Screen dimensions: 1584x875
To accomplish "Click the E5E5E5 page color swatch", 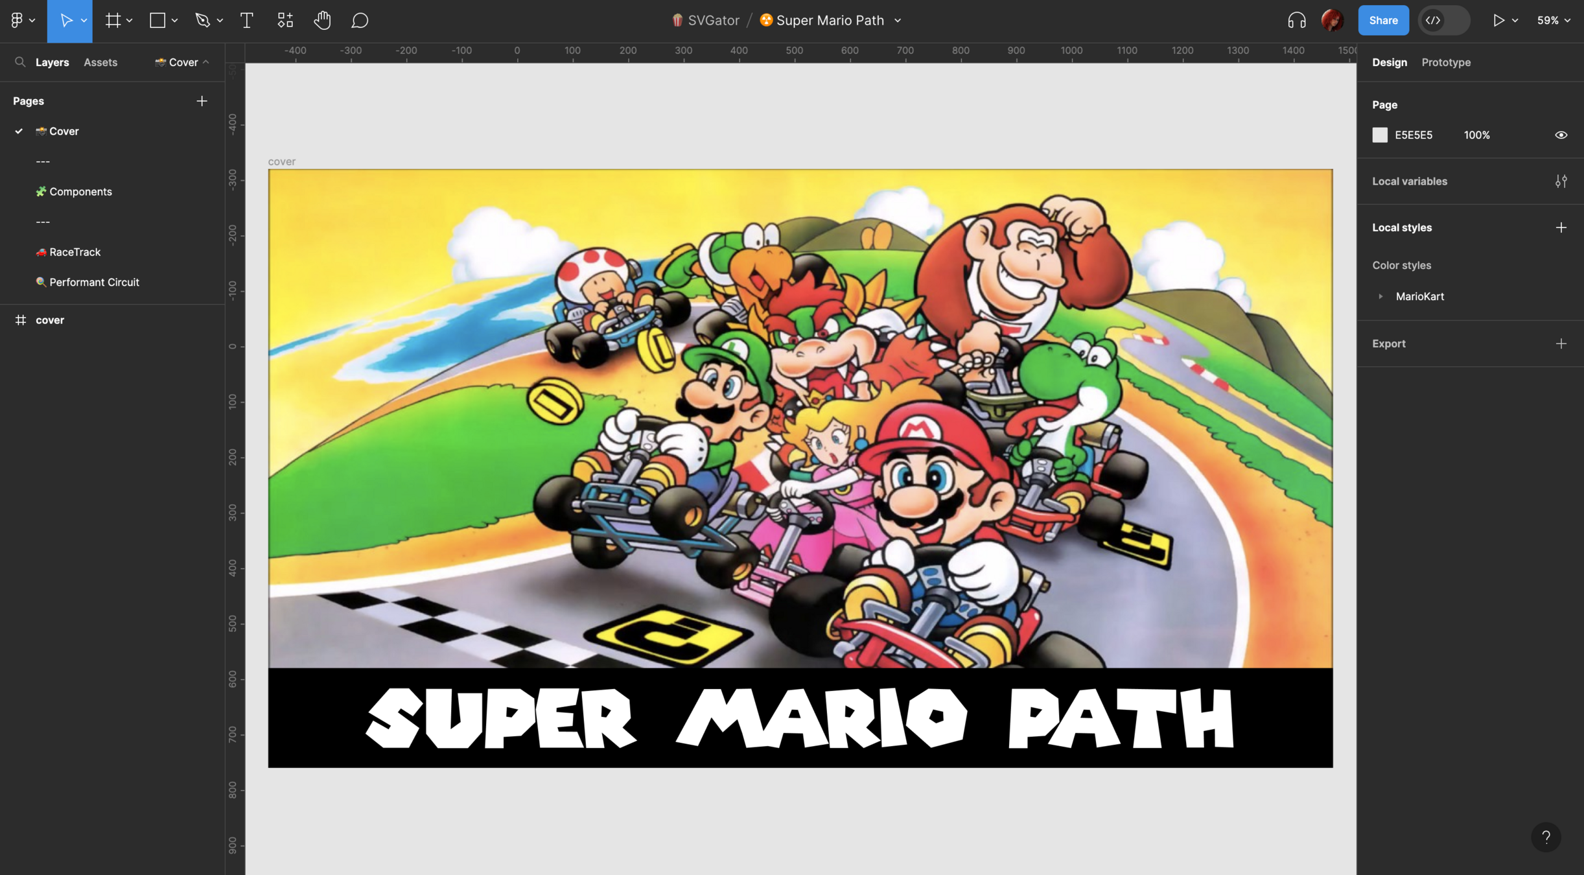I will (1380, 135).
